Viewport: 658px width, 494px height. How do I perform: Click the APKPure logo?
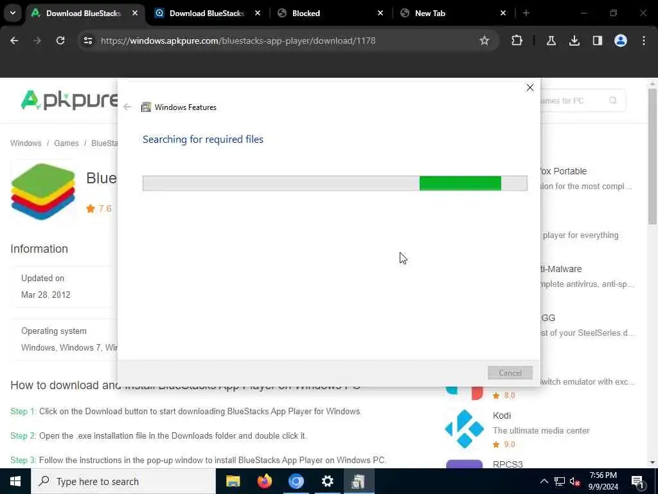point(69,100)
